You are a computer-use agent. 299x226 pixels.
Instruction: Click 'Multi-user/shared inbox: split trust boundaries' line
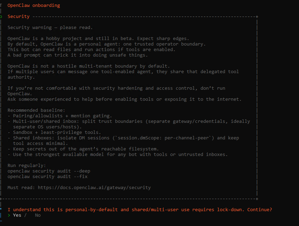129,124
